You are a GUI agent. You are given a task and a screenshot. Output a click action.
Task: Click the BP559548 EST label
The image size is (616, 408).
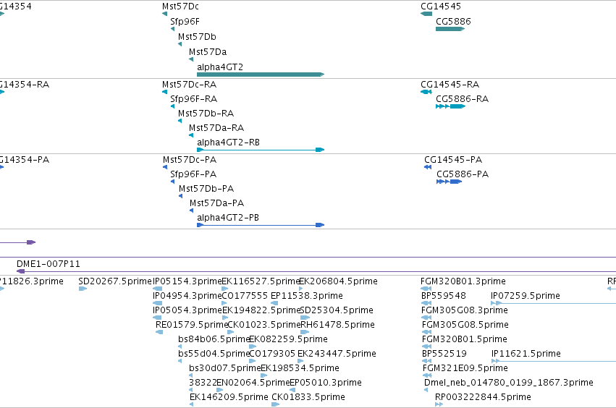coord(444,296)
